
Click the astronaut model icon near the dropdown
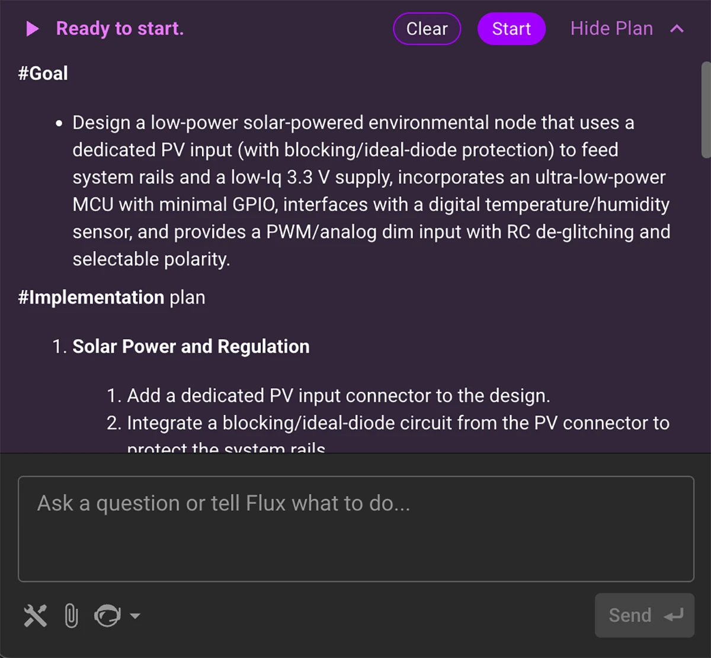tap(108, 617)
